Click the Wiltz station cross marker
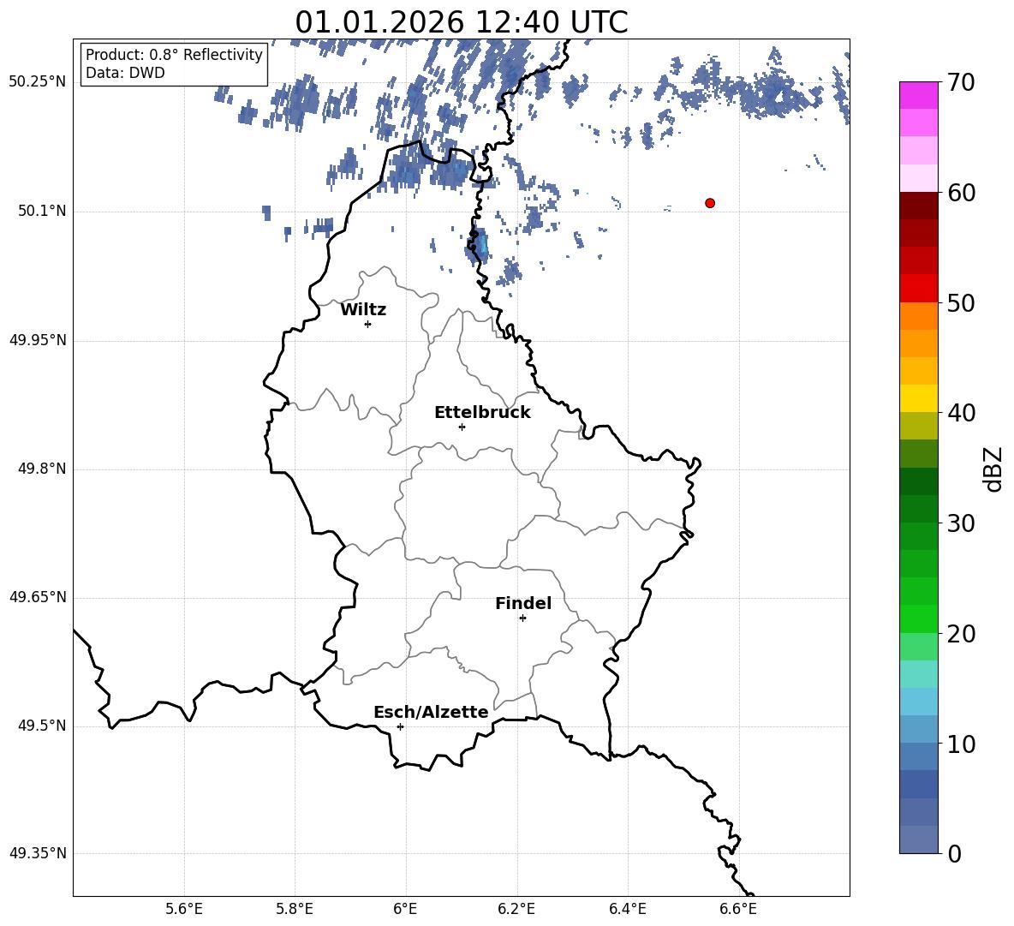The width and height of the screenshot is (1014, 926). (x=367, y=324)
